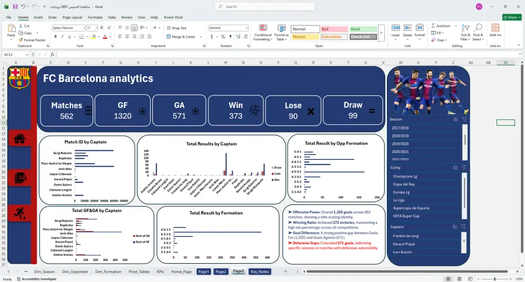Open the font size dropdown
Image resolution: width=525 pixels, height=282 pixels.
96,28
